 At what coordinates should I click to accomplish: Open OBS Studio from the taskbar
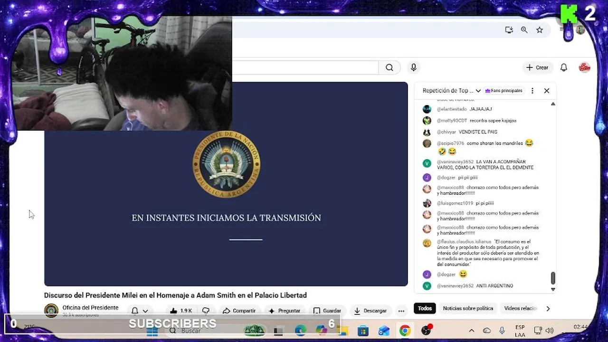pos(426,331)
